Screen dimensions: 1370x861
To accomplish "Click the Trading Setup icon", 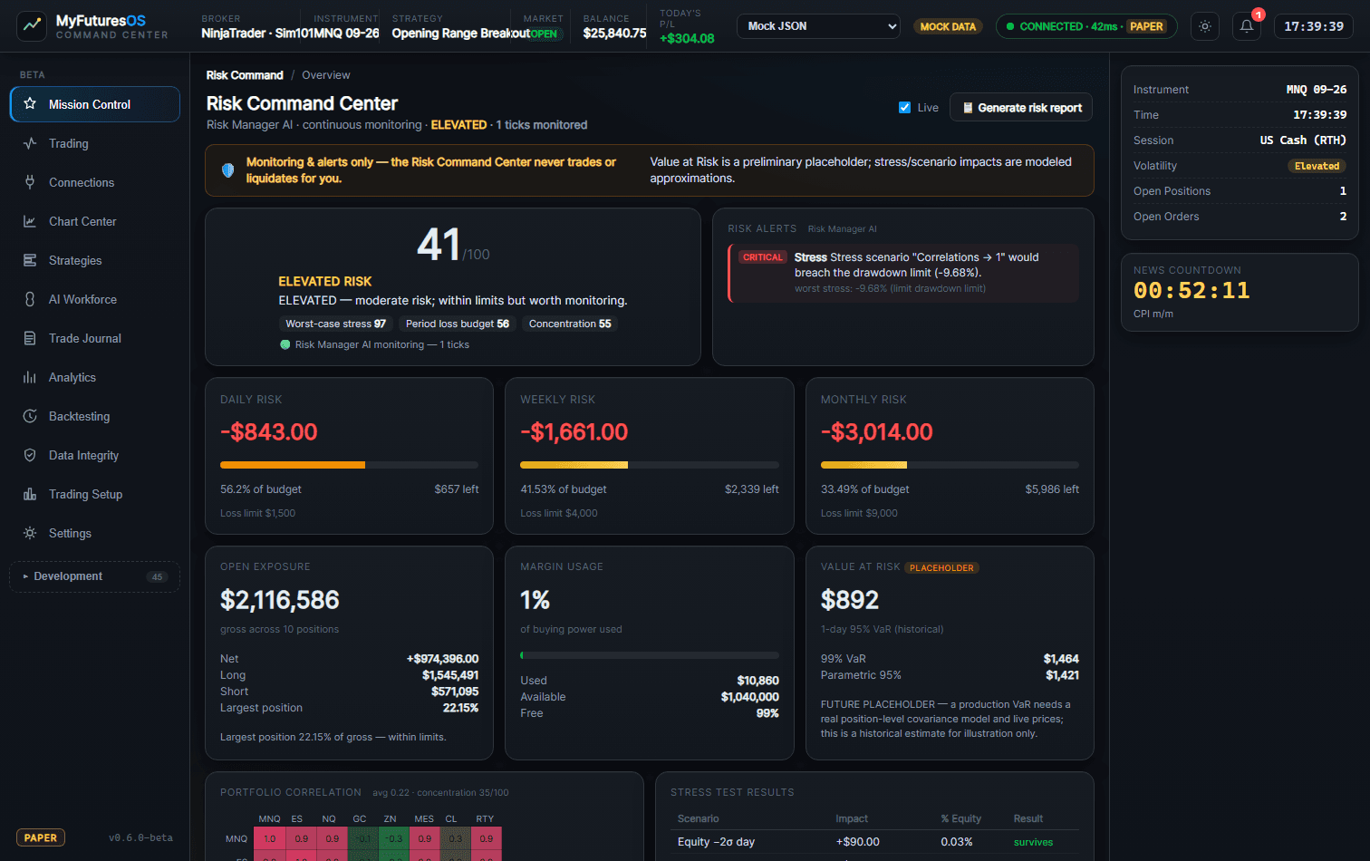I will pyautogui.click(x=30, y=494).
